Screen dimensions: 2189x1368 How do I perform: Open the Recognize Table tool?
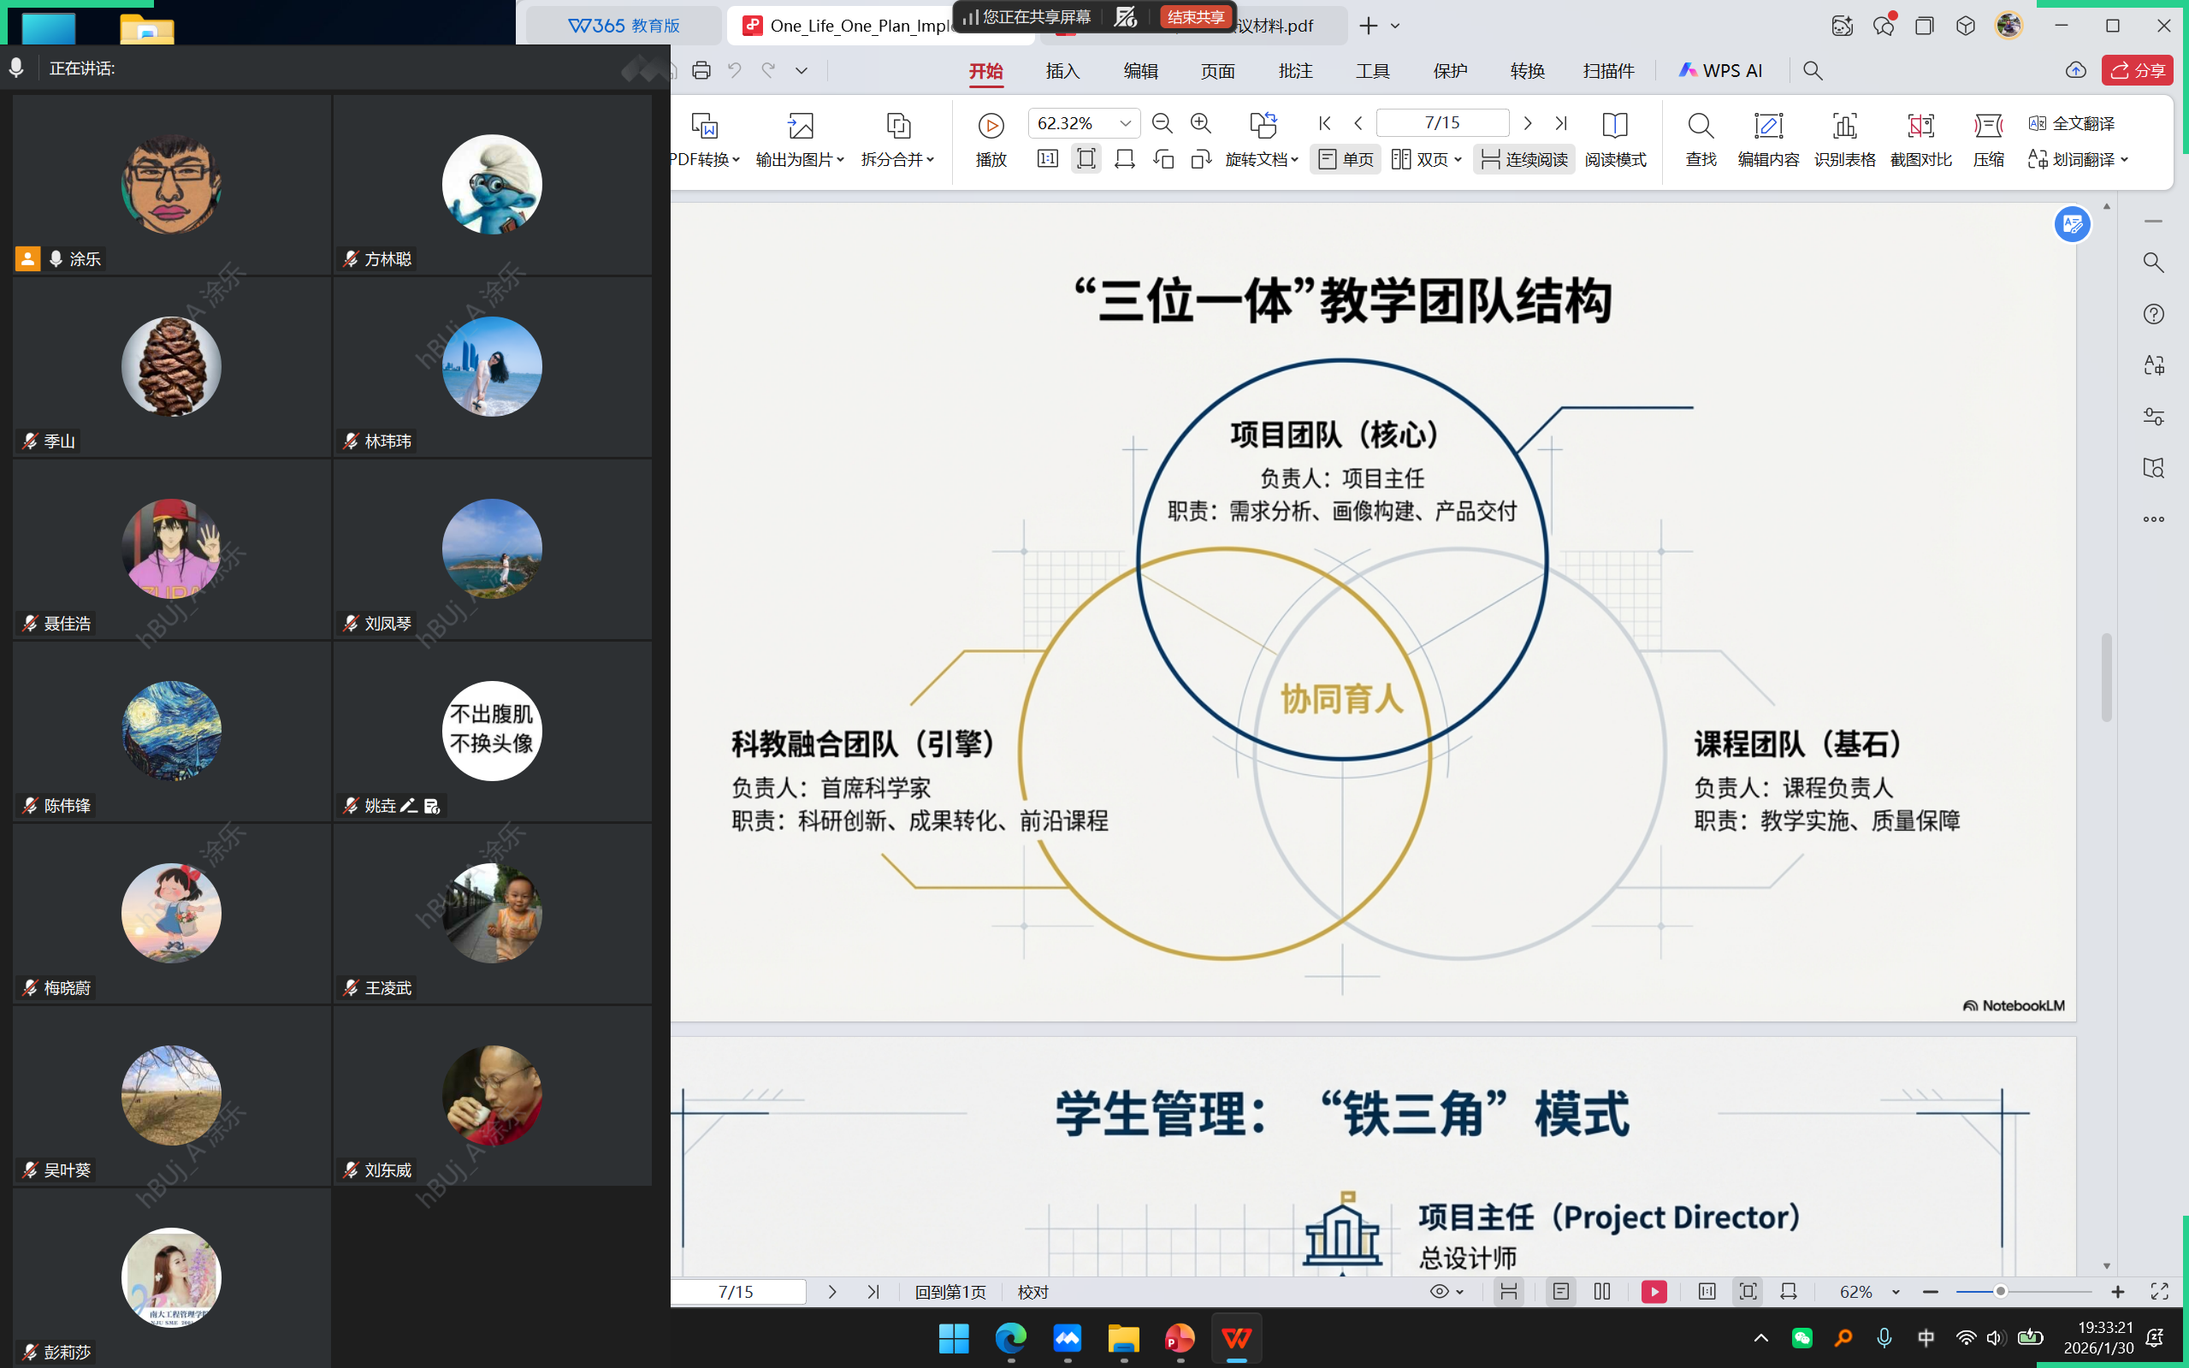(x=1843, y=126)
